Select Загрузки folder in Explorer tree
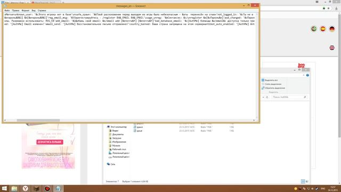Screen dimensions: 341x192 point(115,138)
